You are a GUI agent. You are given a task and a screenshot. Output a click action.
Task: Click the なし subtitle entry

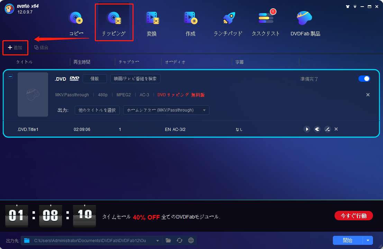tap(239, 130)
